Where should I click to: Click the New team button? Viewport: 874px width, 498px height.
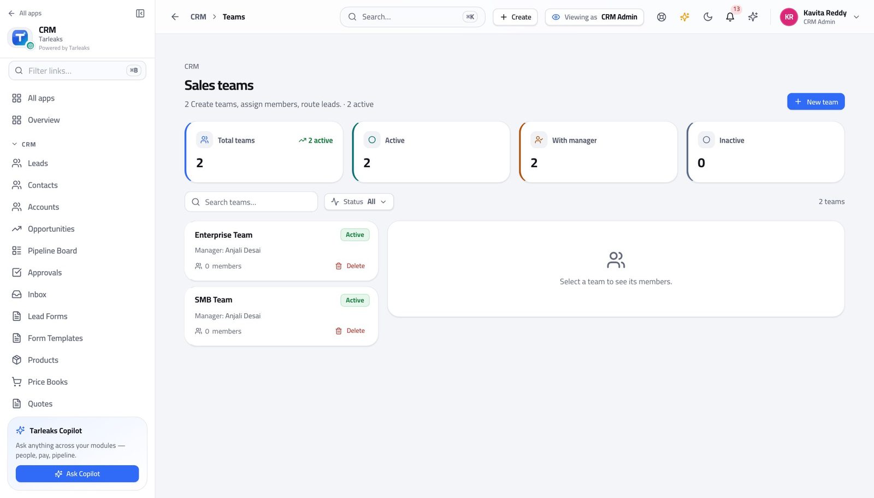pos(816,102)
